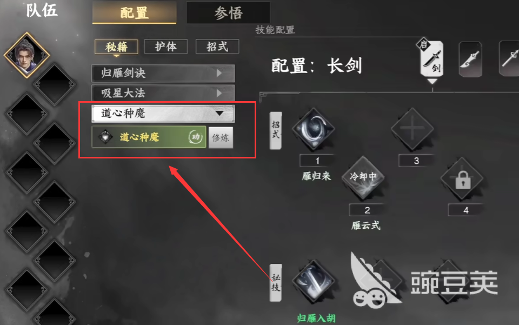The height and width of the screenshot is (325, 519).
Task: Select the 归雁入胡 secret skill icon
Action: pyautogui.click(x=314, y=281)
